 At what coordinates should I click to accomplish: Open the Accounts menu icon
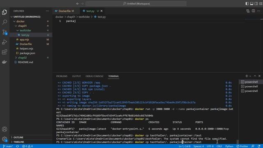(x=5, y=129)
